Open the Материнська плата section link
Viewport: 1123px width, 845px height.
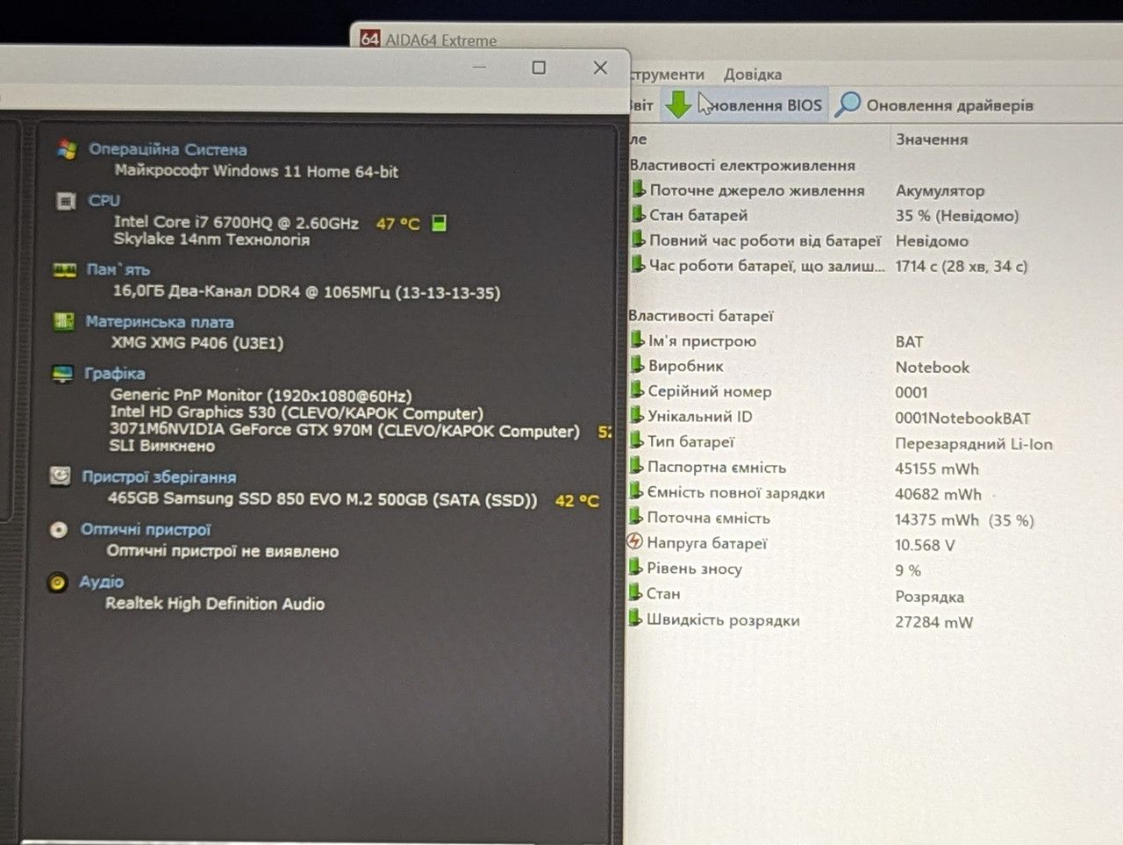(x=160, y=322)
